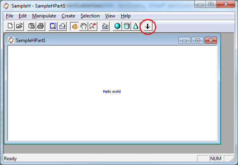
Task: Create a cone with the cone icon
Action: (x=135, y=26)
